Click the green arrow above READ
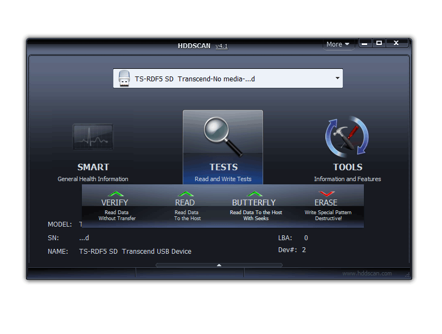442x334 pixels. [185, 194]
